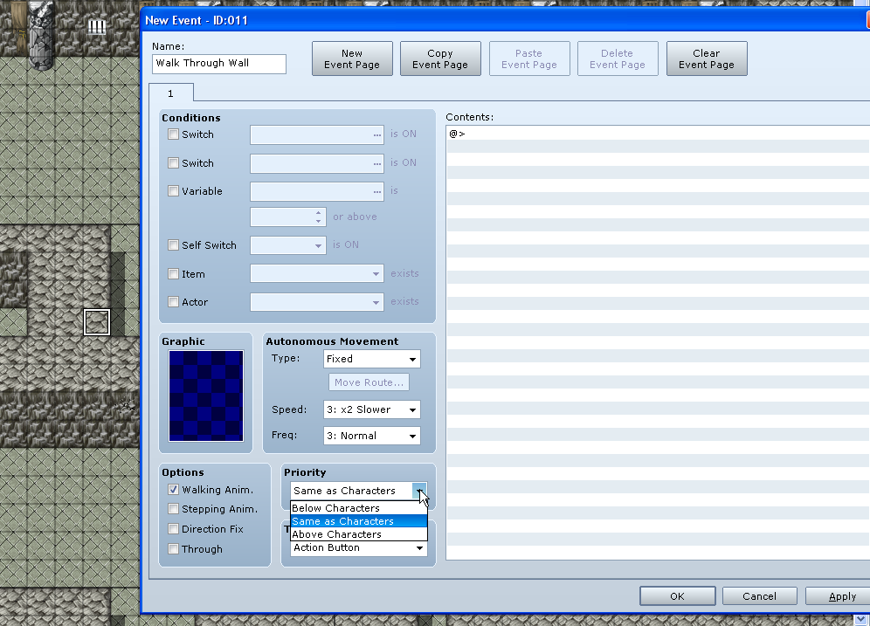The width and height of the screenshot is (870, 626).
Task: Click the New Event Page button
Action: click(352, 58)
